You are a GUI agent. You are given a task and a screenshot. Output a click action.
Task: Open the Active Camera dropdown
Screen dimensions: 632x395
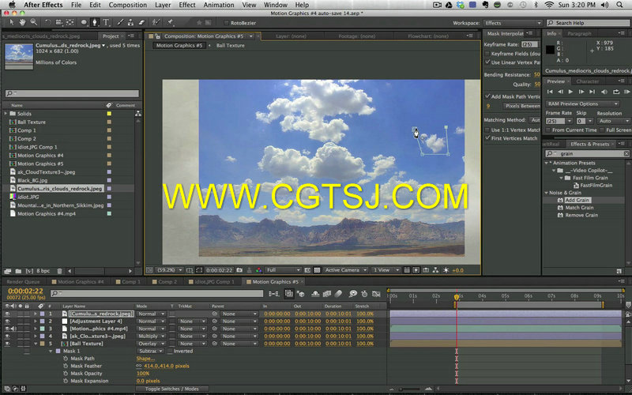click(x=346, y=270)
